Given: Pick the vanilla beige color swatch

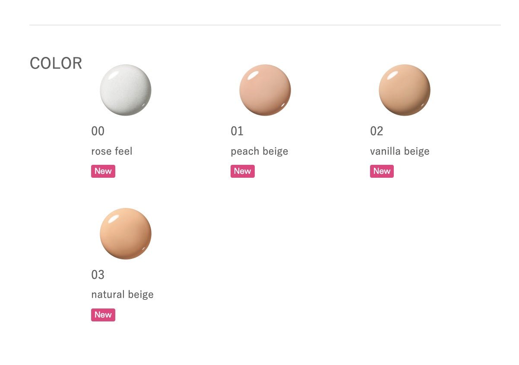Looking at the screenshot, I should click(x=405, y=90).
